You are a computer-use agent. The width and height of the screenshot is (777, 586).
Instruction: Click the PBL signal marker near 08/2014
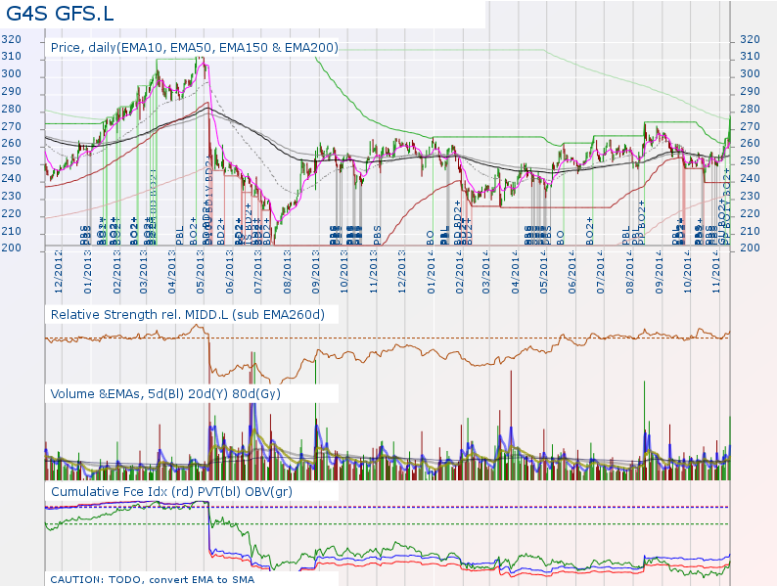627,235
